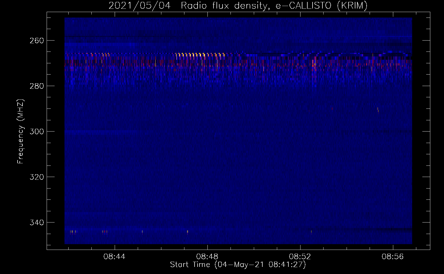This screenshot has height=274, width=444.
Task: Click the 340 frequency tick label
Action: pos(36,222)
